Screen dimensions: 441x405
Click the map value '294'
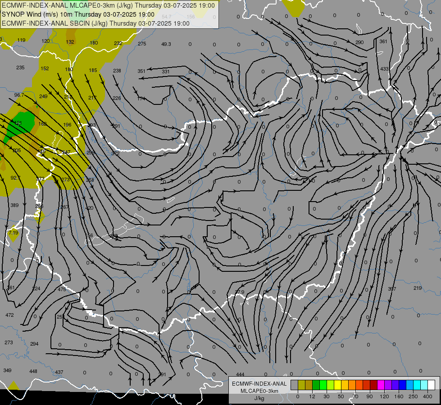click(x=34, y=344)
